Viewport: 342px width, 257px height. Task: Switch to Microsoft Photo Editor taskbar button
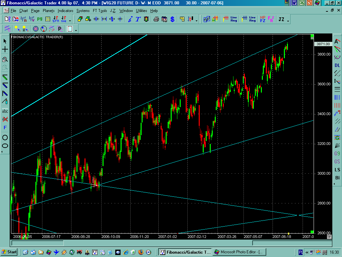pyautogui.click(x=239, y=252)
